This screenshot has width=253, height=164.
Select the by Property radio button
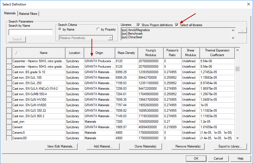click(98, 29)
